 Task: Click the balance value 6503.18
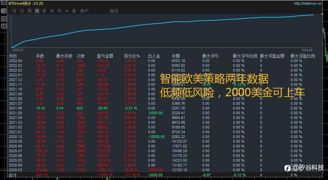coord(179,61)
